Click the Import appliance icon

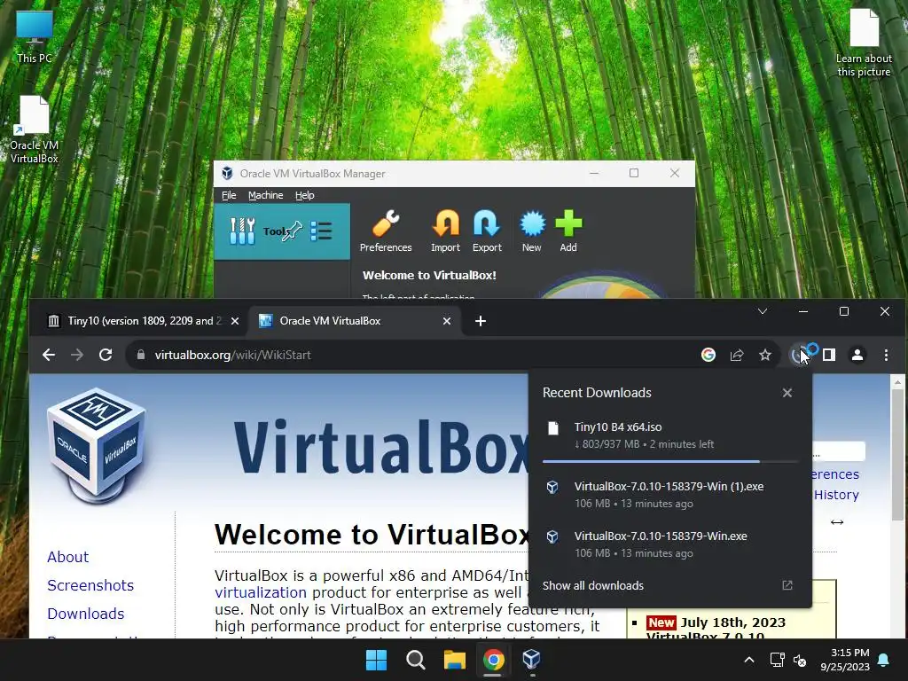pos(445,231)
